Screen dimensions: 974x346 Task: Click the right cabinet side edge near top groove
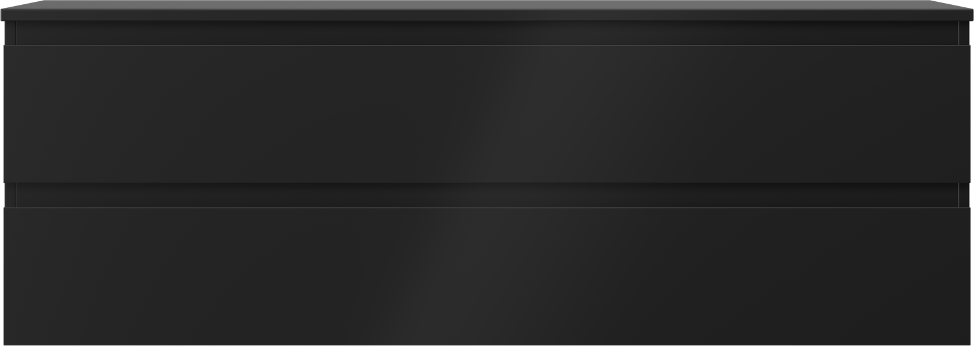pos(964,33)
